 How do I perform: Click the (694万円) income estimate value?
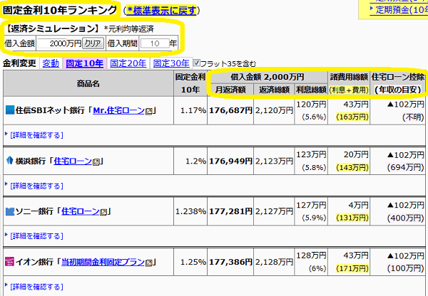coord(406,167)
